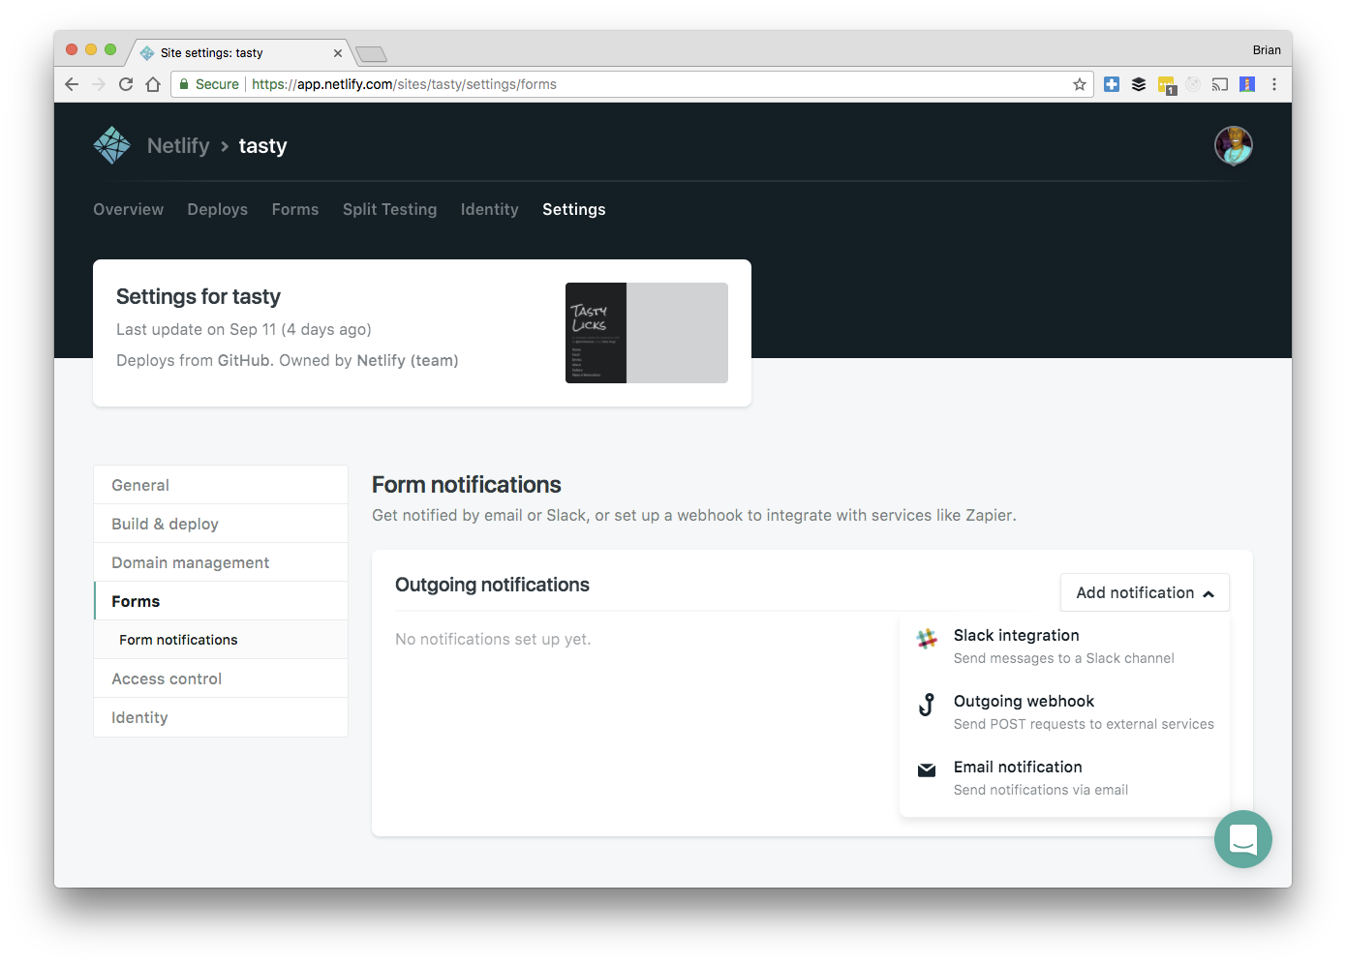Click the user avatar in the header
Image resolution: width=1346 pixels, height=965 pixels.
pyautogui.click(x=1233, y=145)
